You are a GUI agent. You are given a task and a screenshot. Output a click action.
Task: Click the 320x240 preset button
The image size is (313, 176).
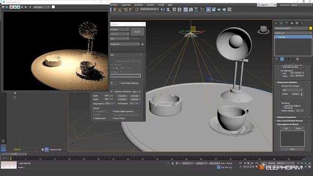pyautogui.click(x=122, y=96)
